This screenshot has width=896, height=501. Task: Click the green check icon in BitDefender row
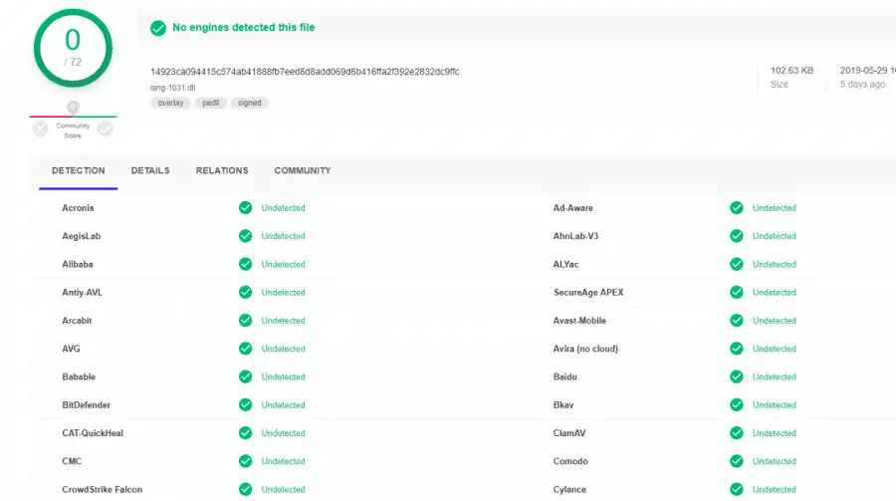point(246,405)
